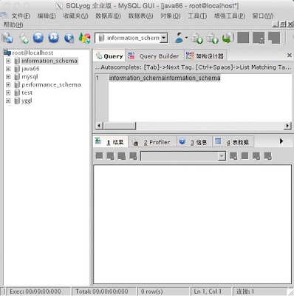
Task: Click the green arrow database sync icon
Action: tap(228, 38)
